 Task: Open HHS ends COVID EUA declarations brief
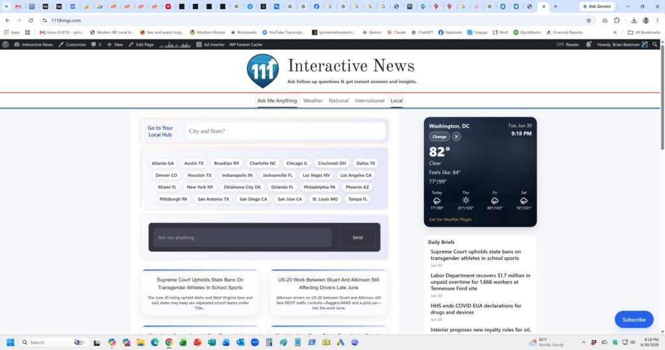tap(476, 309)
